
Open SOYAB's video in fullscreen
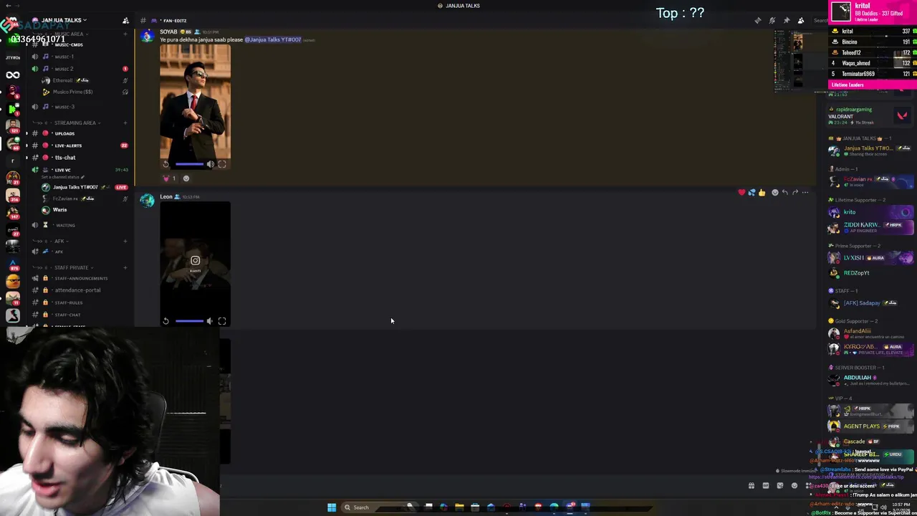(x=222, y=164)
